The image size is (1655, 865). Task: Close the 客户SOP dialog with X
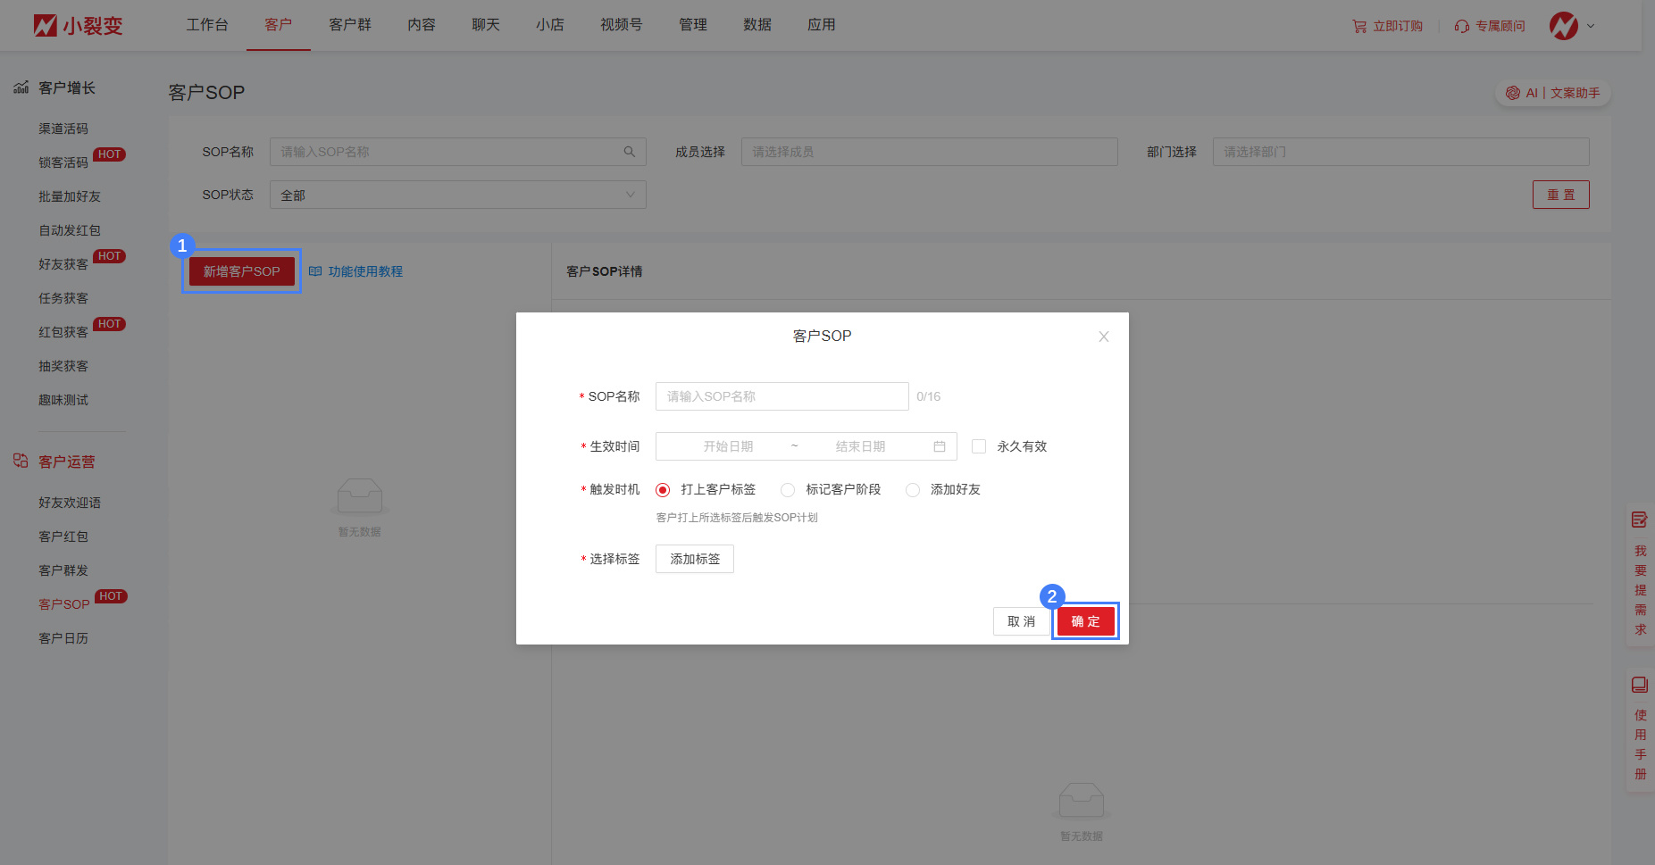tap(1103, 337)
